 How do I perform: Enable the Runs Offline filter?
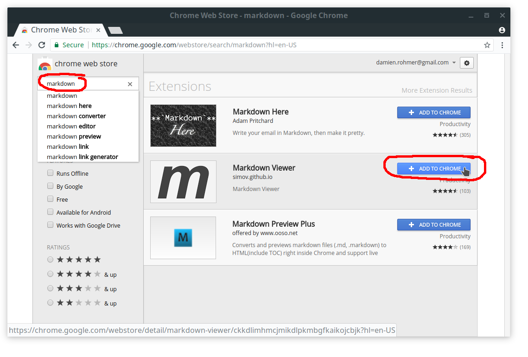point(51,173)
